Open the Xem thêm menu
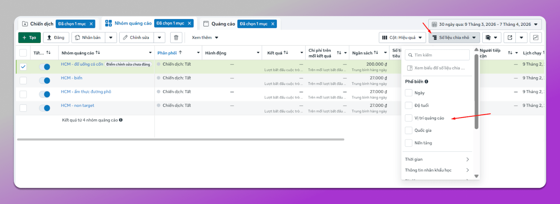 click(x=205, y=38)
